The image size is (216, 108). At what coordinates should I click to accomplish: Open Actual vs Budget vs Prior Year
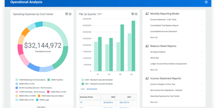click(163, 84)
